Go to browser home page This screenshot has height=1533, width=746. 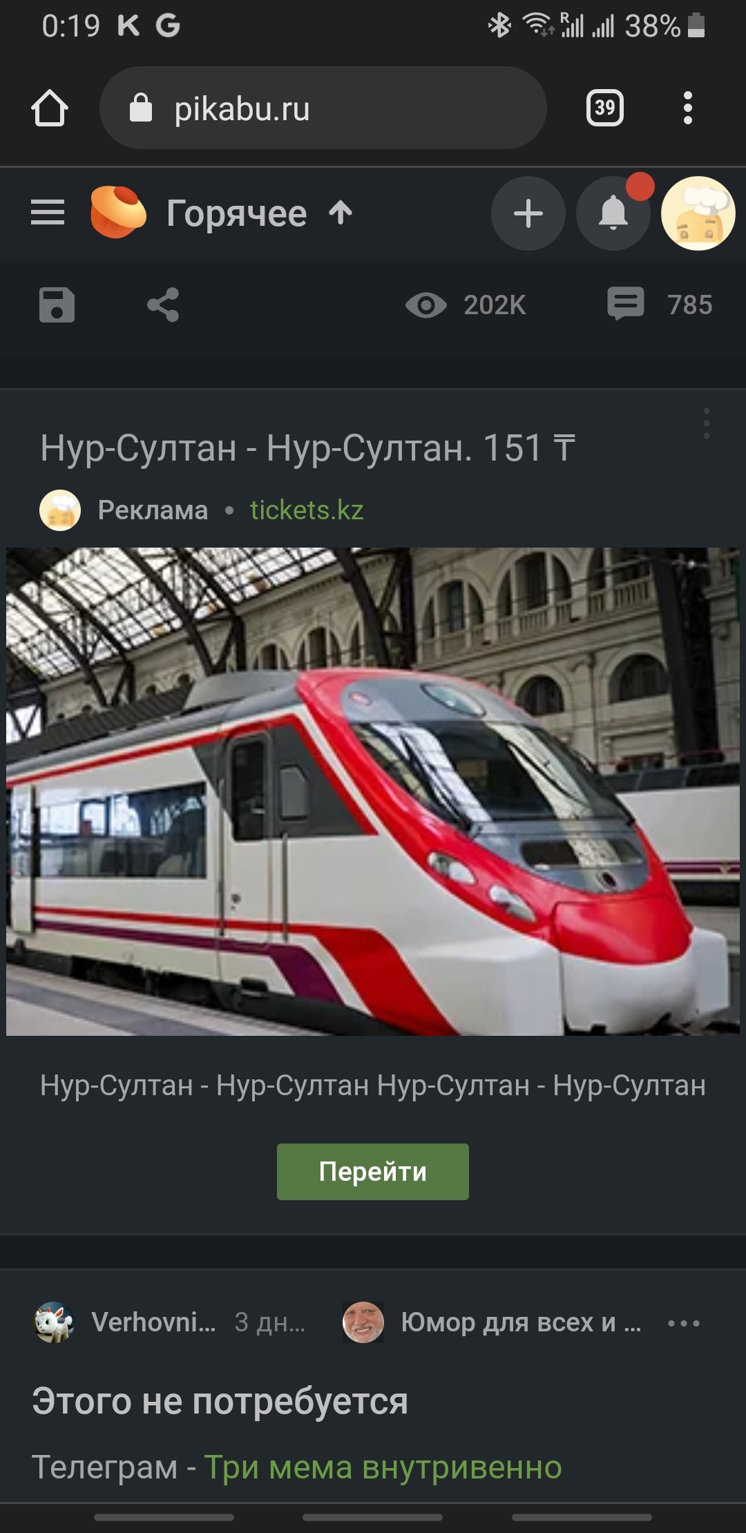pos(50,108)
